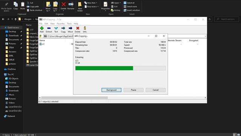Go back in Explorer navigation
The image size is (241, 136).
[x=3, y=19]
